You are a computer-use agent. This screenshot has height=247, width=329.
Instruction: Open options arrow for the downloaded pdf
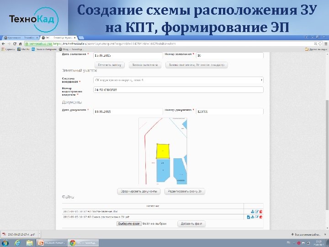click(x=39, y=234)
